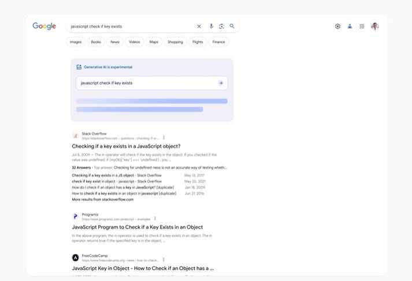This screenshot has height=281, width=412.
Task: Click the Programiz favicon
Action: click(76, 216)
